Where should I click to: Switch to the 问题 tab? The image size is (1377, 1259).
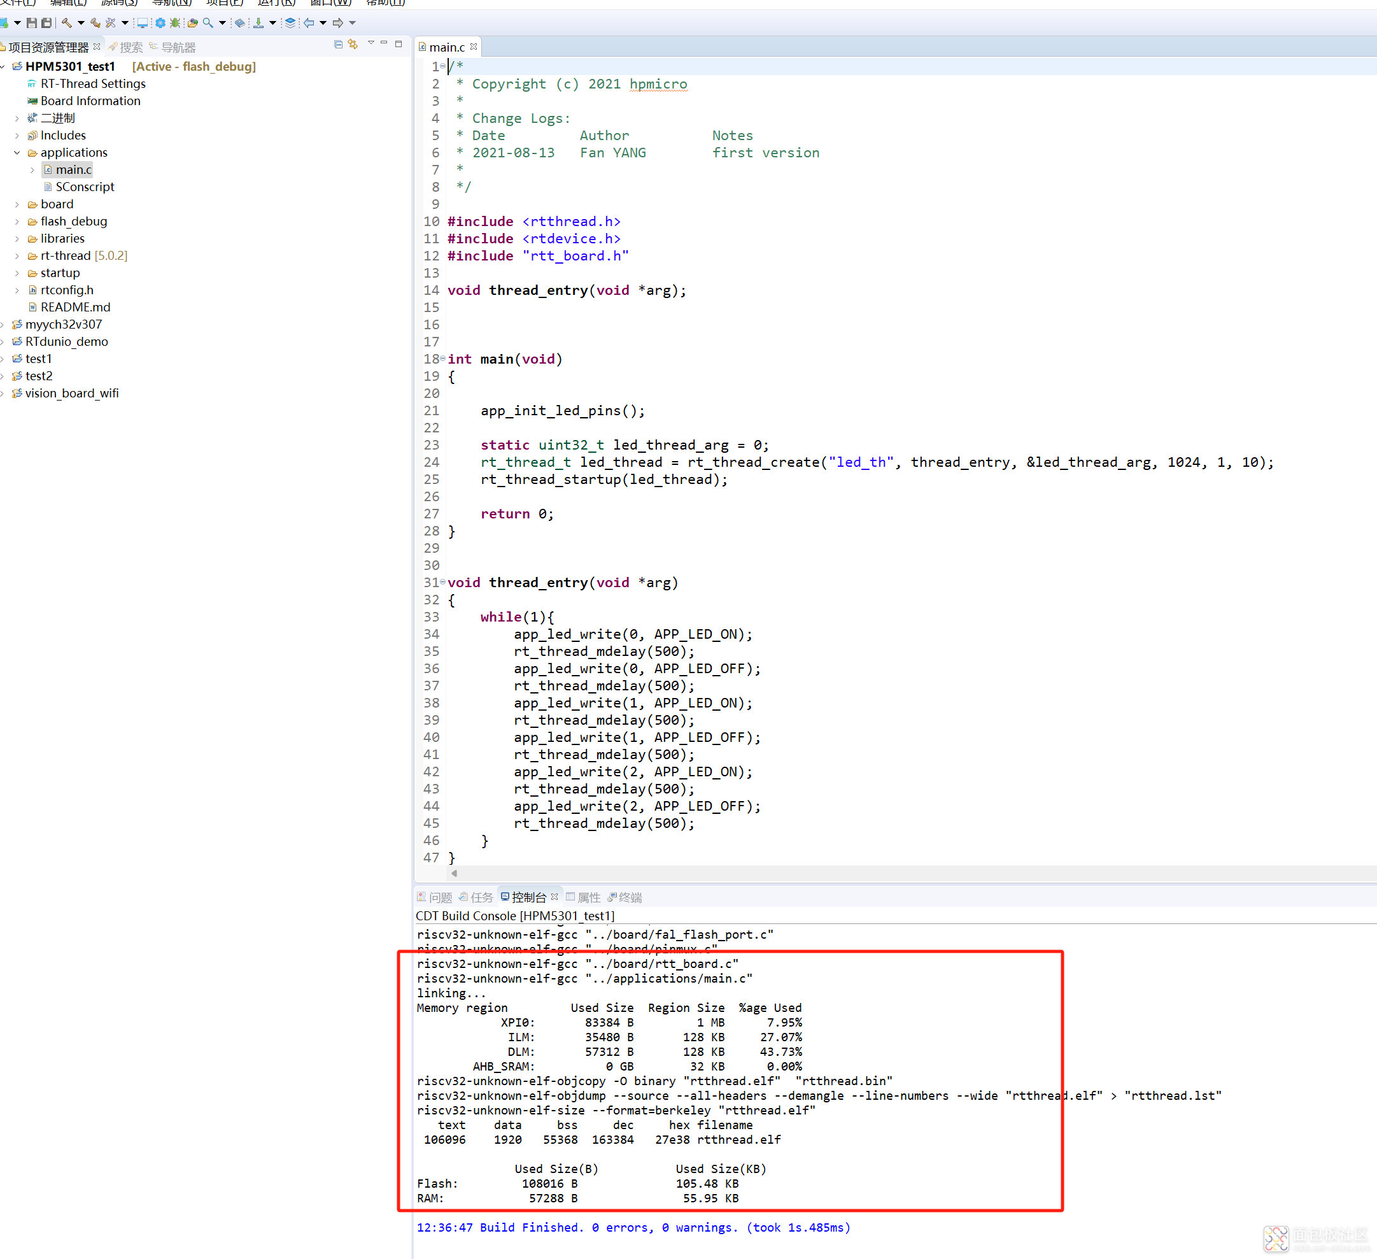[434, 897]
